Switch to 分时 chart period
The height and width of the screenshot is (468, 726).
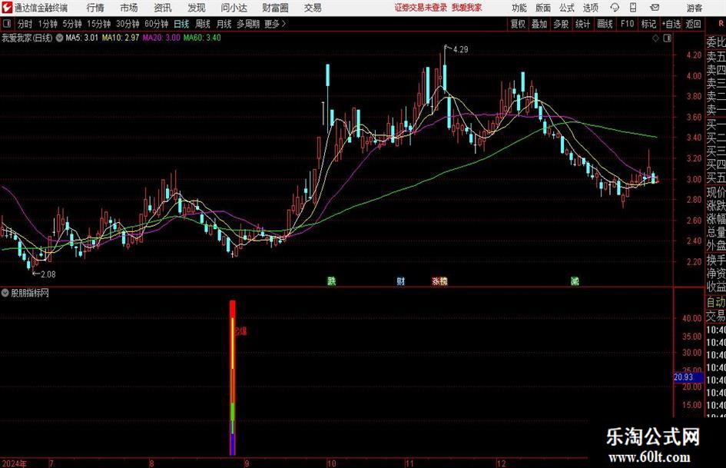click(x=25, y=24)
